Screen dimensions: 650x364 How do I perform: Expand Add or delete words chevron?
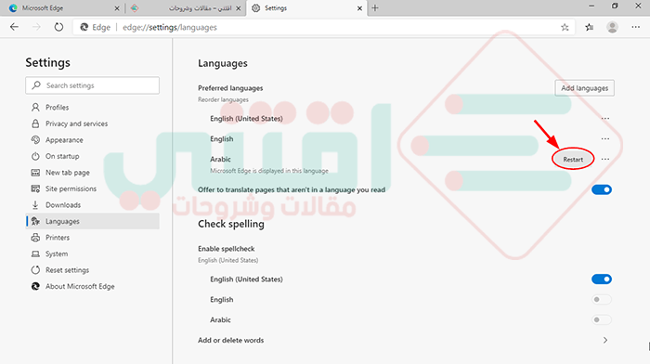(605, 340)
